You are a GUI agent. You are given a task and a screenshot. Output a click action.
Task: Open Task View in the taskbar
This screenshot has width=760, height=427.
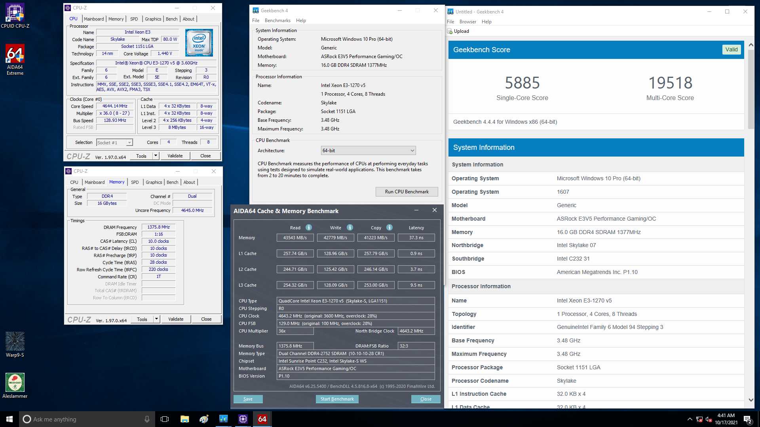click(165, 419)
